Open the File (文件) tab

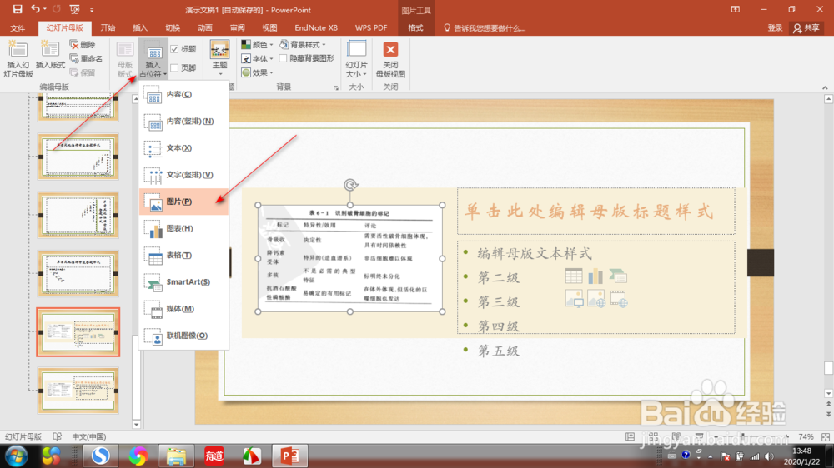[x=18, y=28]
